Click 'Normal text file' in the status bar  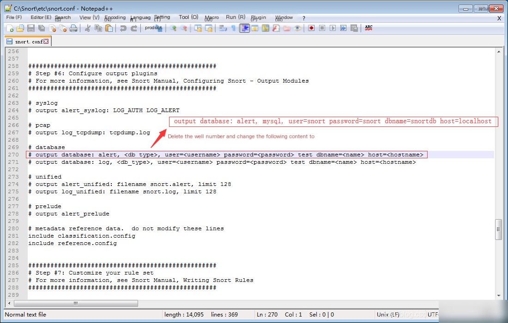(x=25, y=315)
